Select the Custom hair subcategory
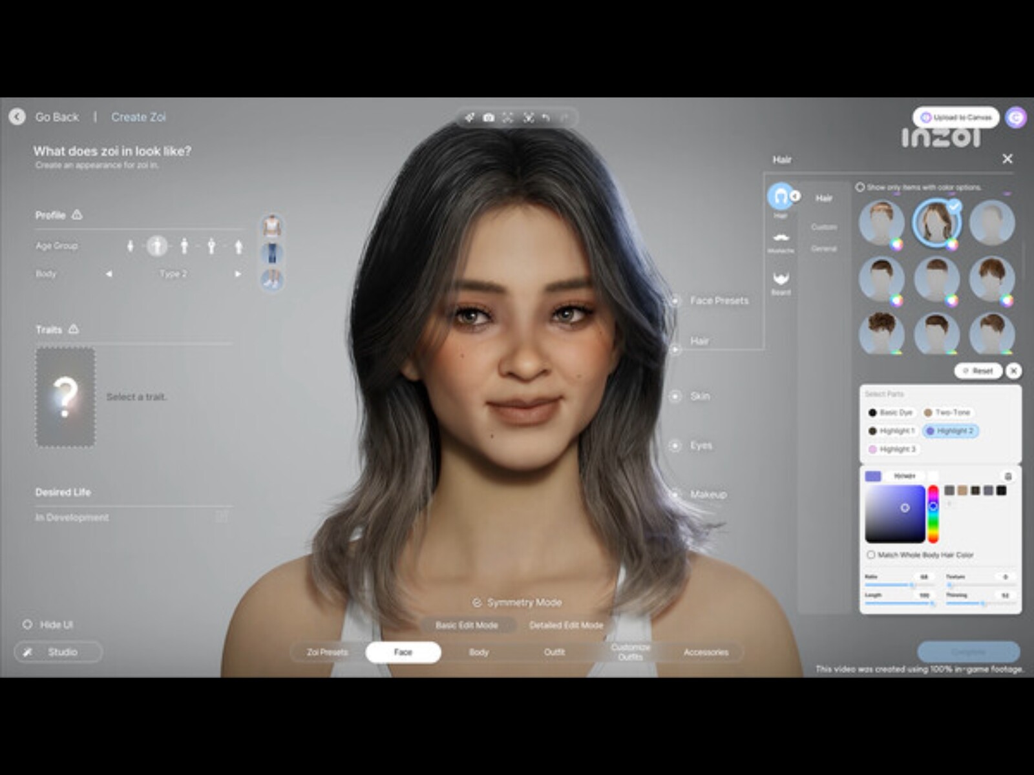Viewport: 1034px width, 775px height. coord(824,227)
